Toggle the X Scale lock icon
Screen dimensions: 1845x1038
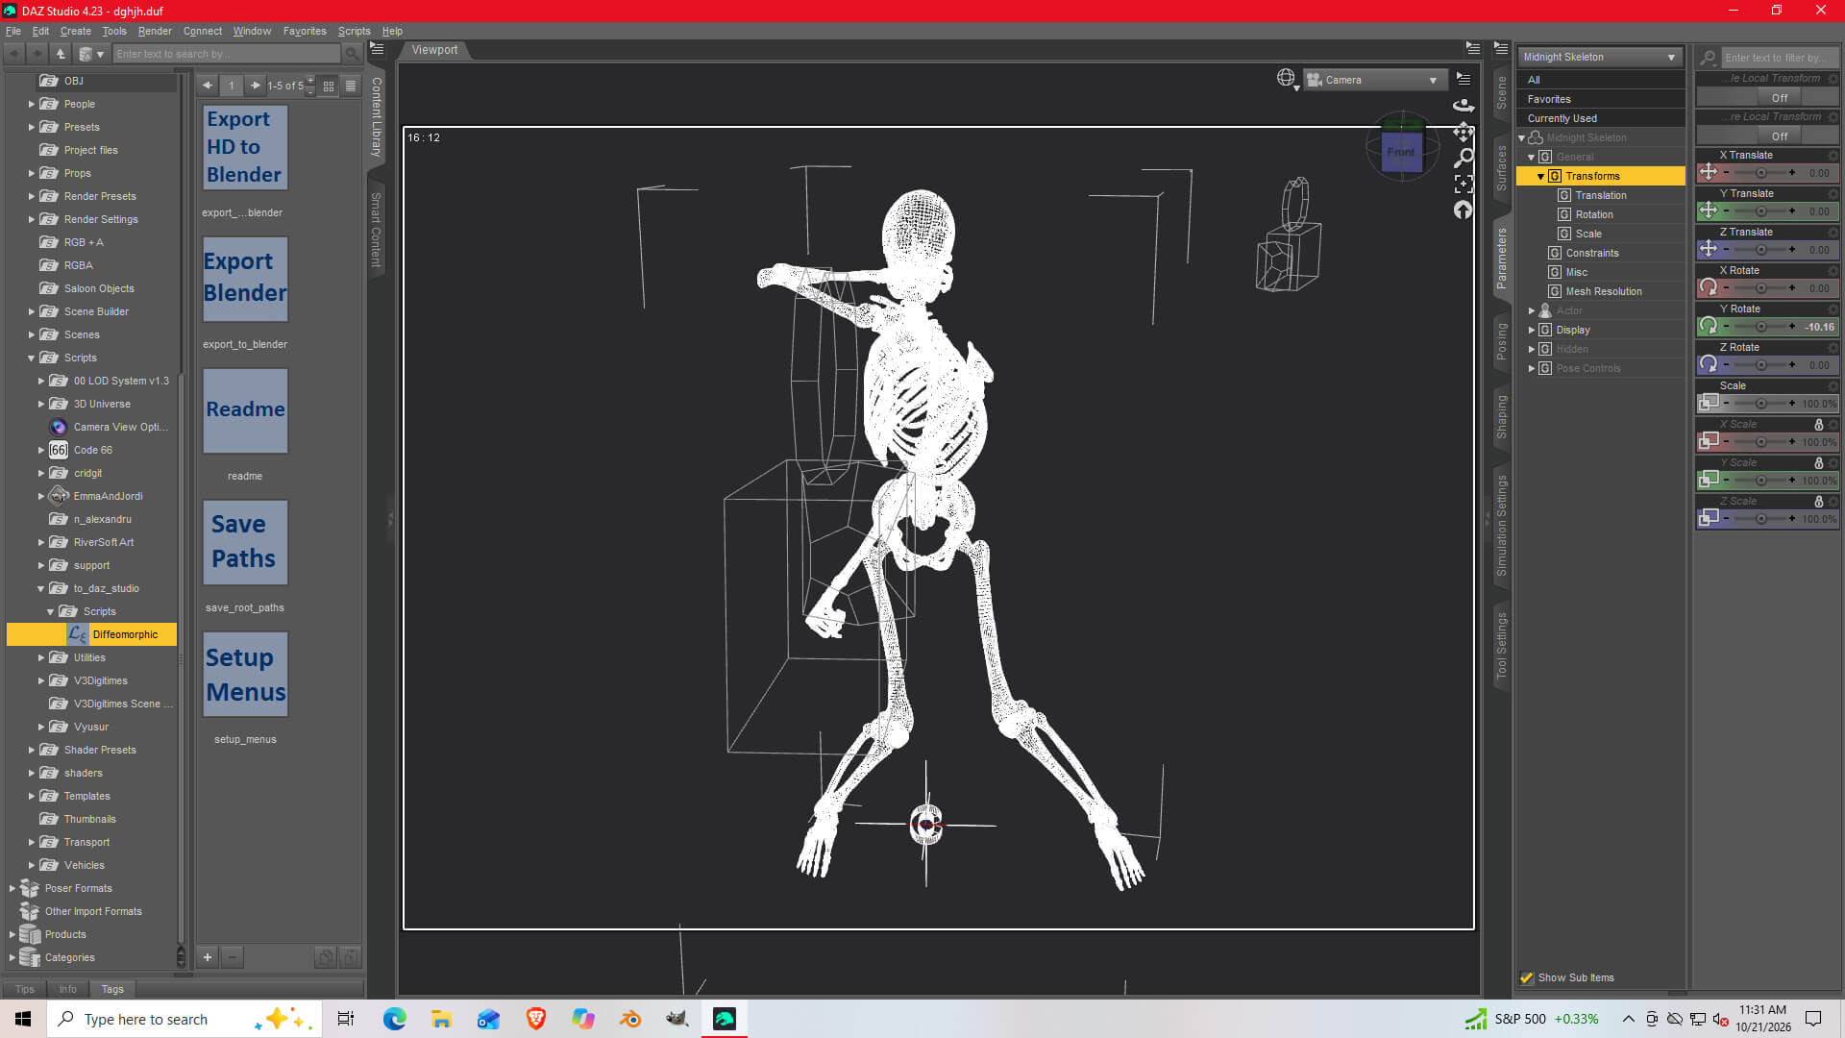[x=1818, y=424]
